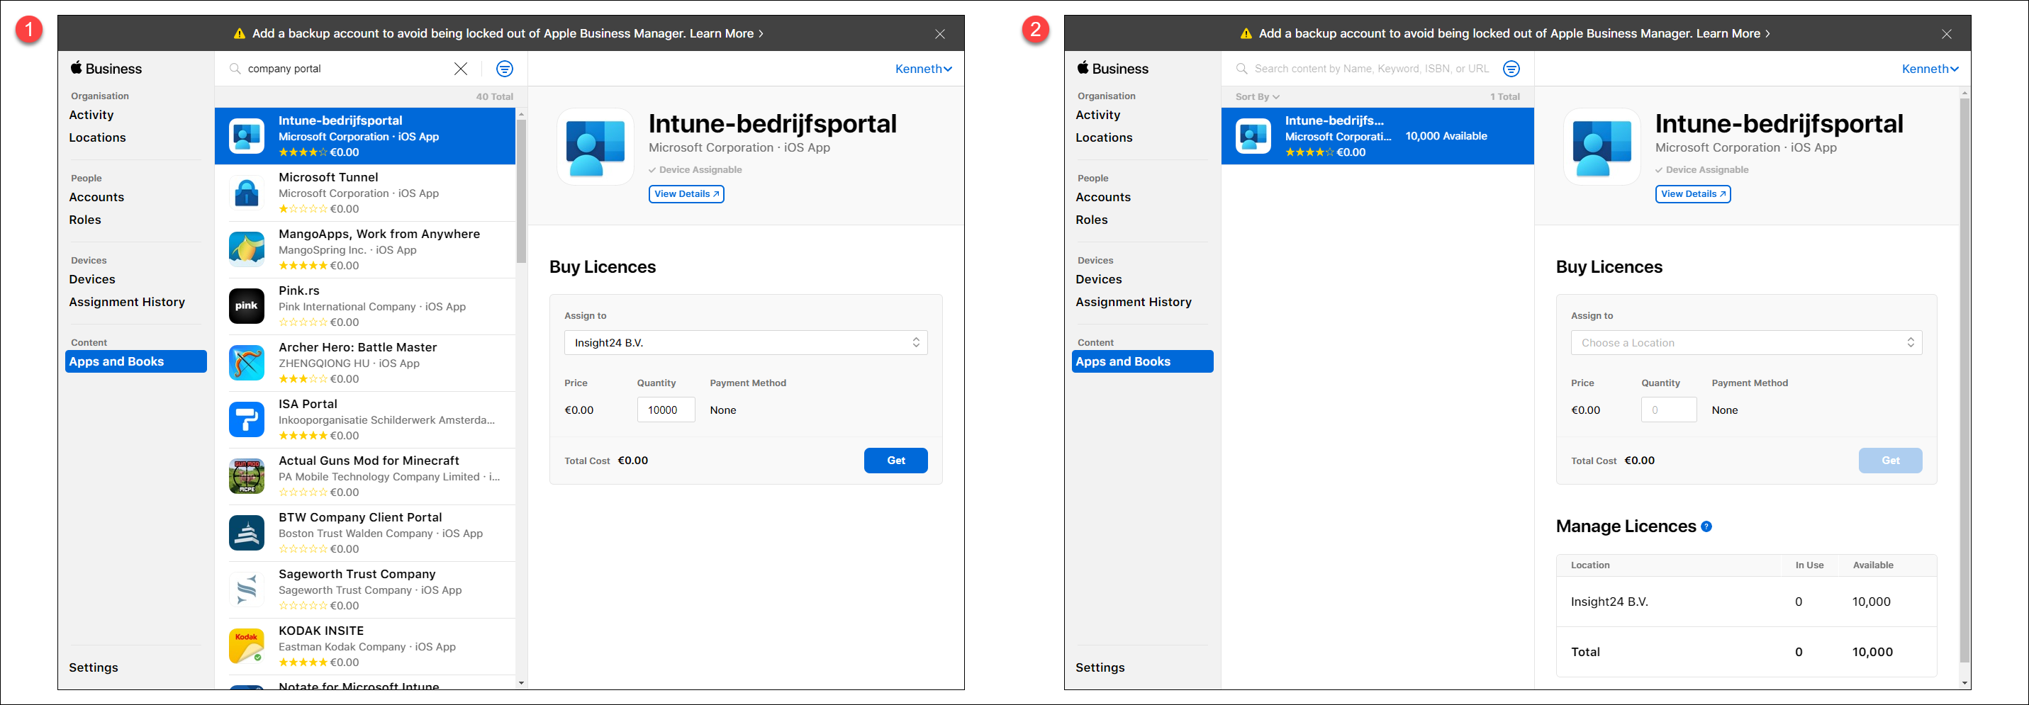
Task: Click the MangoApps app icon
Action: [247, 249]
